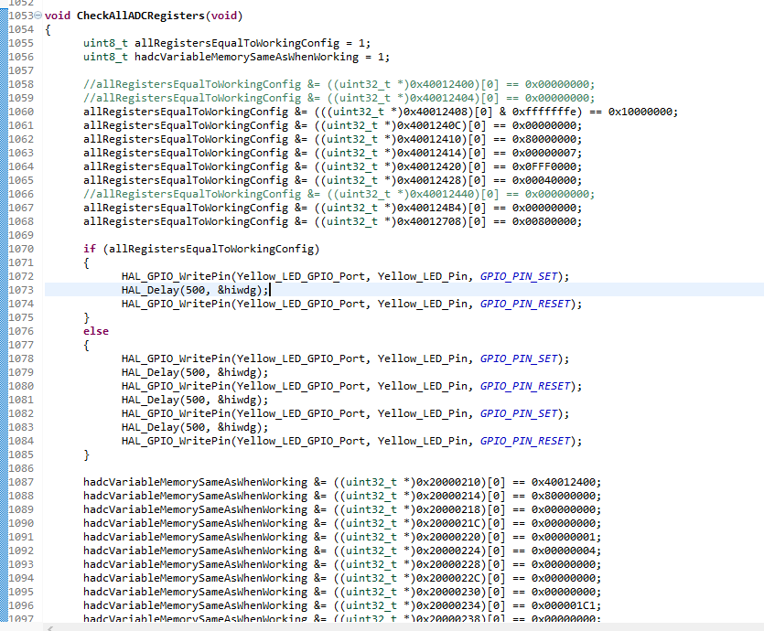
Task: Click the &hiwdg argument on line 1079
Action: [x=249, y=372]
